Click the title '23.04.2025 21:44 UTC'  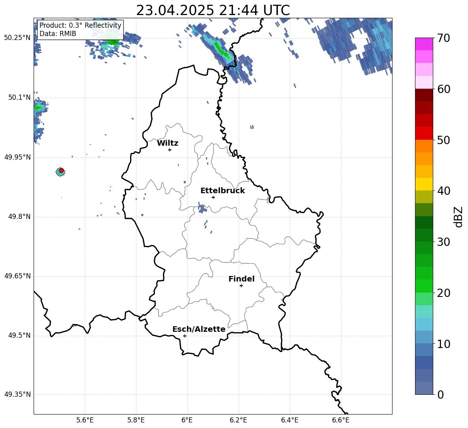click(213, 10)
